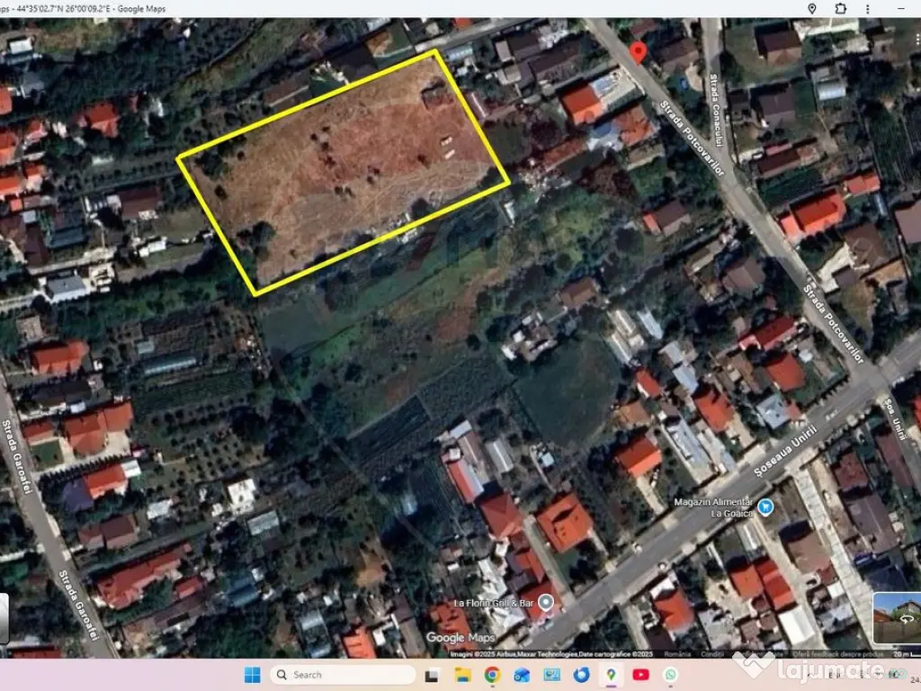This screenshot has width=921, height=691.
Task: Click the Șoseaua Unirii street label
Action: pos(785,448)
